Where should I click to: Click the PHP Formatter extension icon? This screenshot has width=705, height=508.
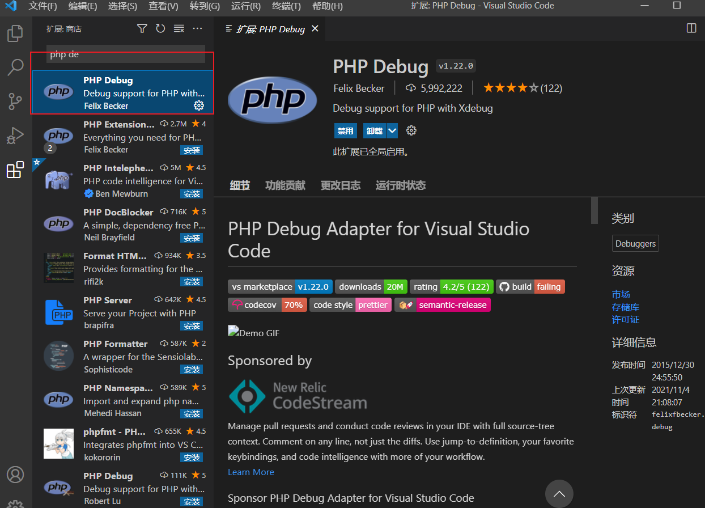coord(58,355)
